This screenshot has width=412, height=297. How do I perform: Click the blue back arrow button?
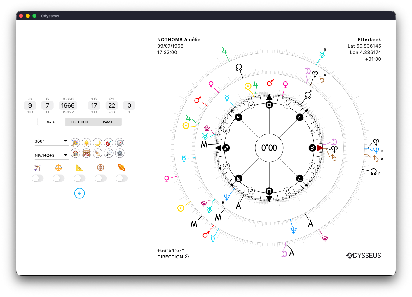tap(79, 193)
